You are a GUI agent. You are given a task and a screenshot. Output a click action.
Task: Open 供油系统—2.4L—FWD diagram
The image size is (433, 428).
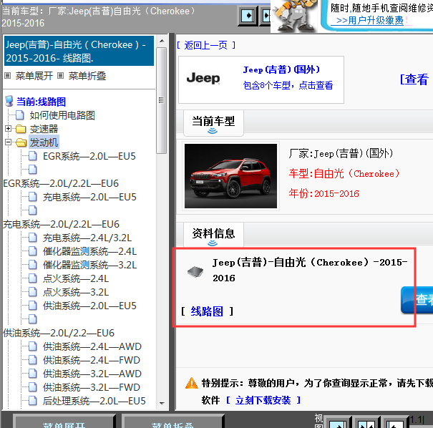(x=92, y=360)
